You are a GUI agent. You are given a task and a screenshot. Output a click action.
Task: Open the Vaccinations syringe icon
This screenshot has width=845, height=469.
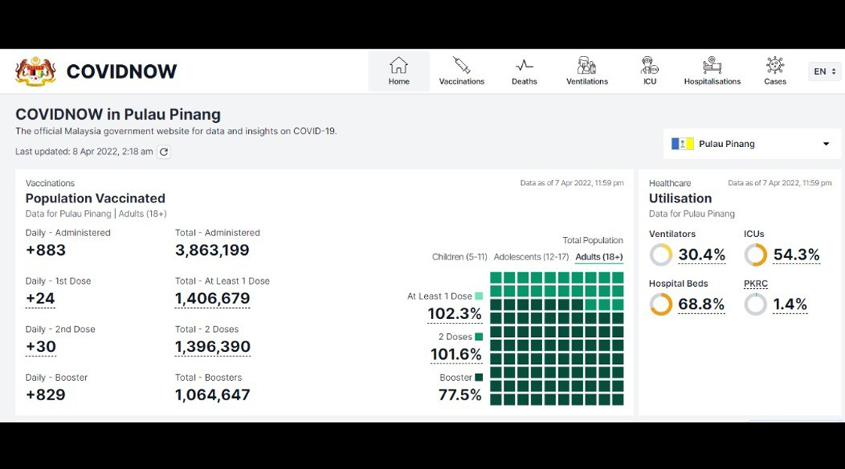click(462, 65)
